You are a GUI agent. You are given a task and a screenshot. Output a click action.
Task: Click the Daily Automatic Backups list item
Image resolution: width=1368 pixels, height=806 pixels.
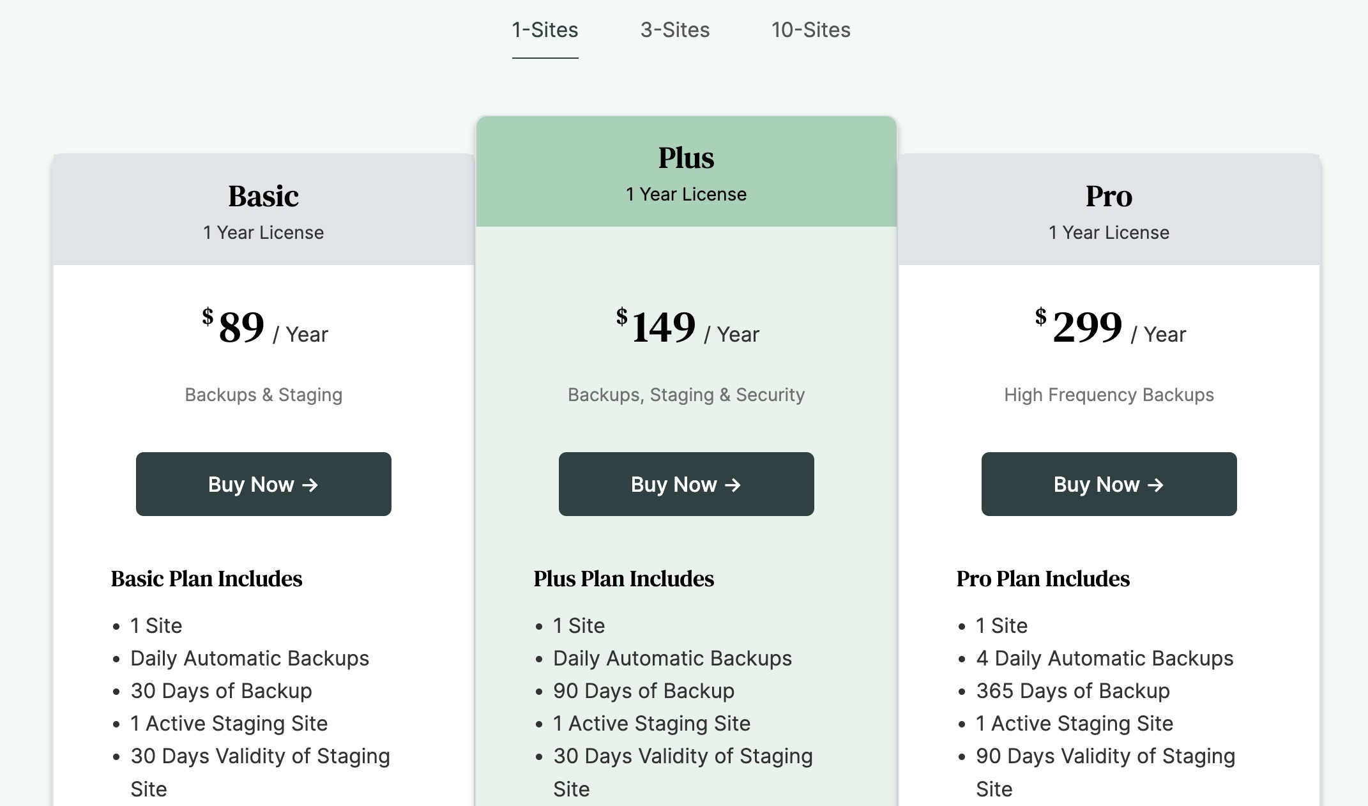point(250,658)
